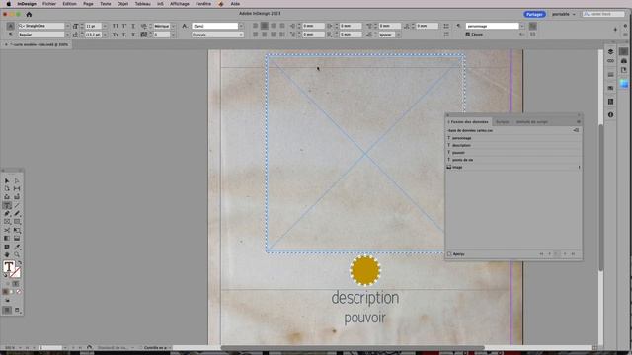Open the Edition menu

[69, 4]
